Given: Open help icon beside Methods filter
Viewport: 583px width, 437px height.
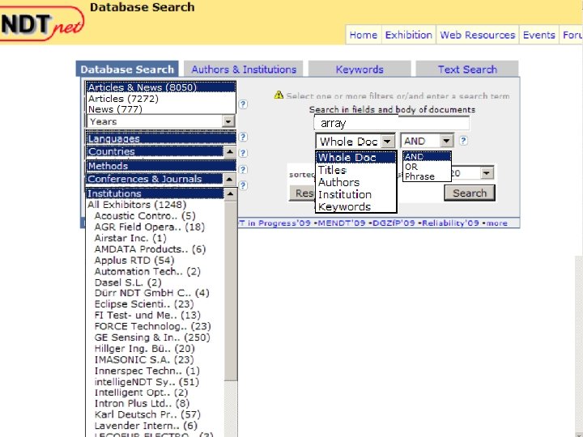Looking at the screenshot, I should coord(243,170).
